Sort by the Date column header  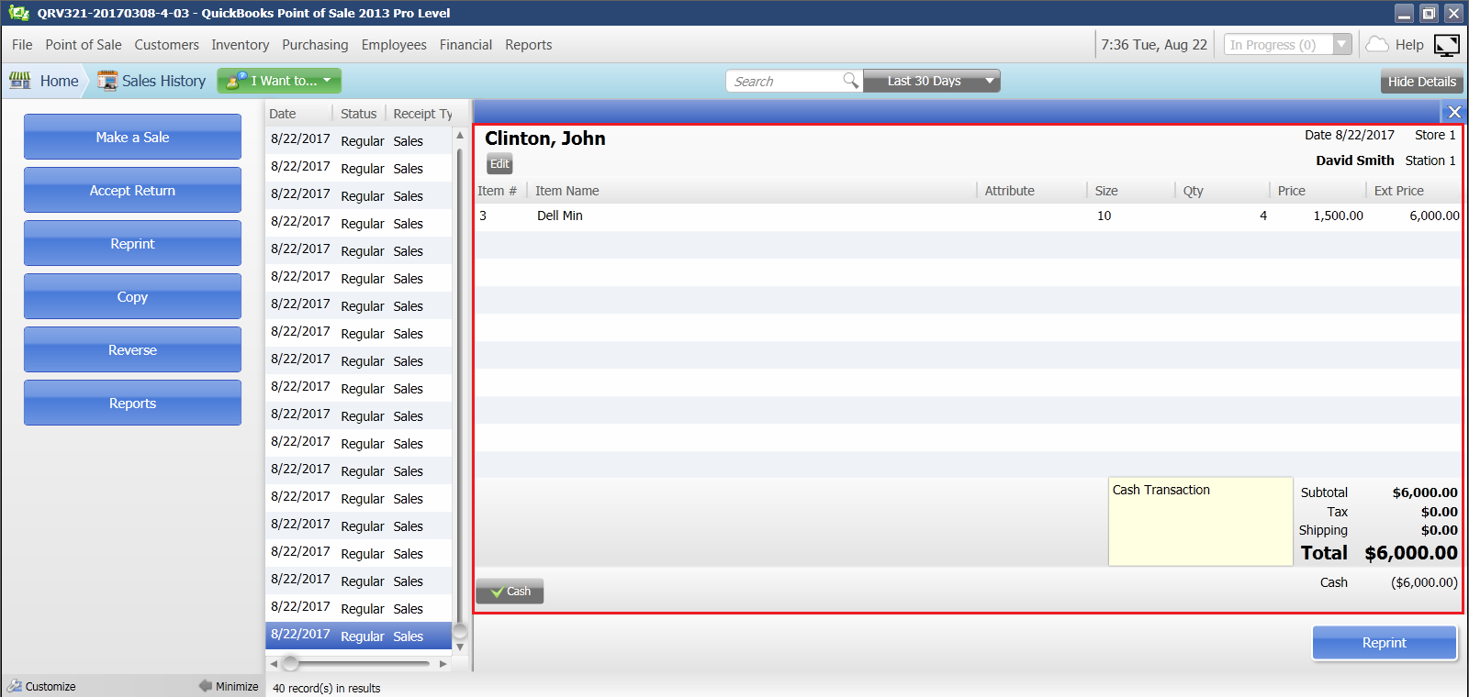(x=298, y=114)
